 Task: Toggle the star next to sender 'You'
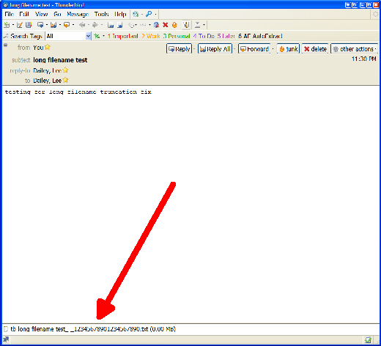[x=48, y=47]
